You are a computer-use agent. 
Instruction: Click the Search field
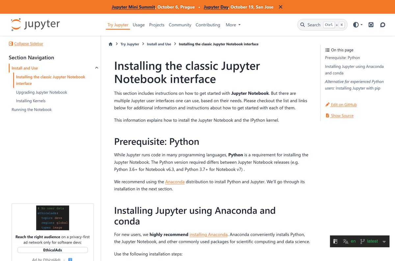click(x=322, y=25)
